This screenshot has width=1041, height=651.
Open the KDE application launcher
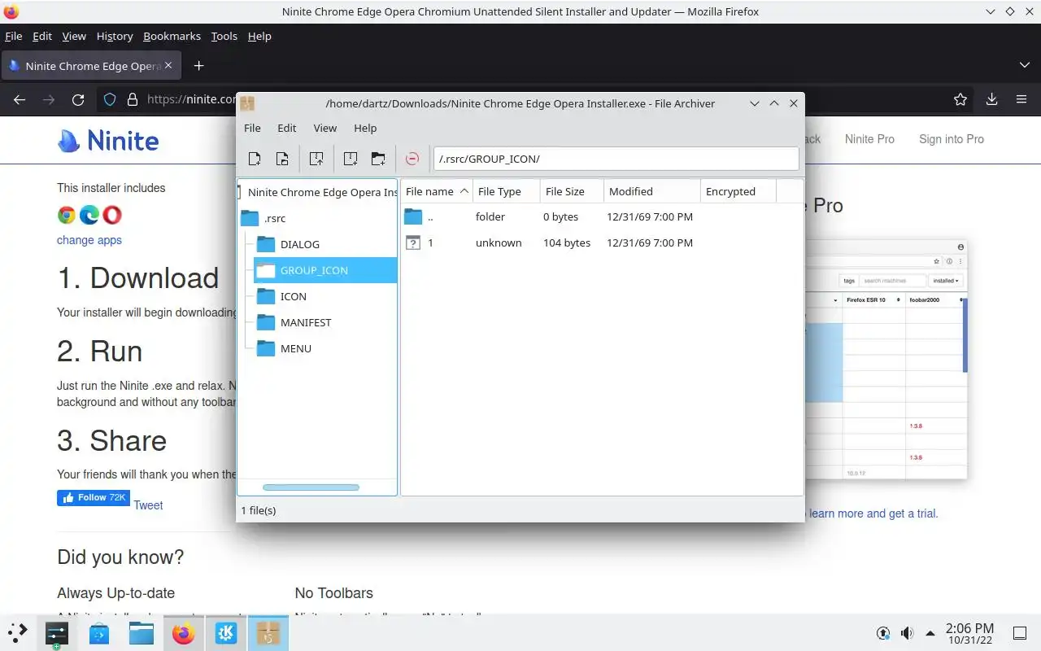click(17, 632)
